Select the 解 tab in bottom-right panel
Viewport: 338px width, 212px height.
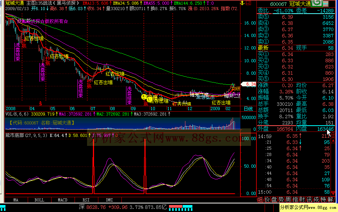click(x=330, y=200)
